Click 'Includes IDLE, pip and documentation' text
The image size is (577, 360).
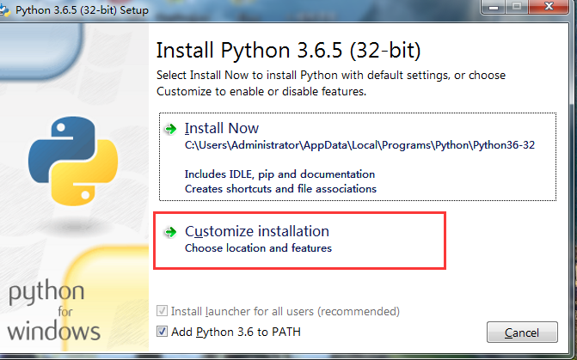279,174
